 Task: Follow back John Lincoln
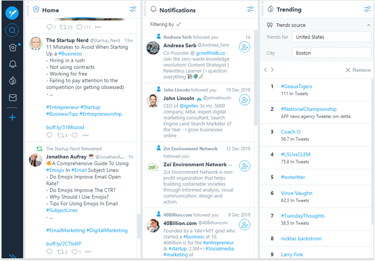(x=245, y=100)
